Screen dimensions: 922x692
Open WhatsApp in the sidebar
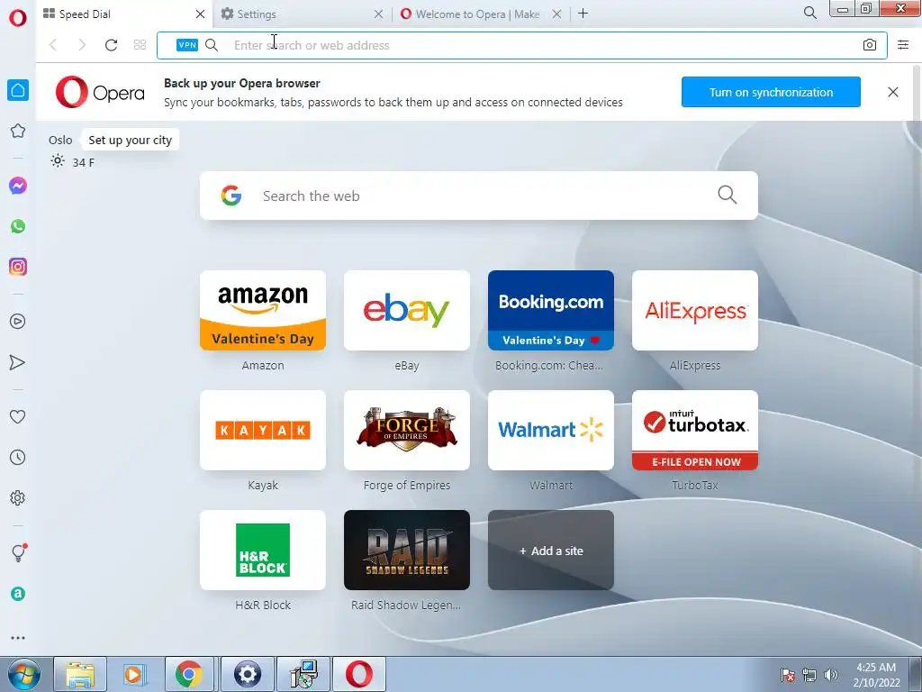pyautogui.click(x=18, y=226)
